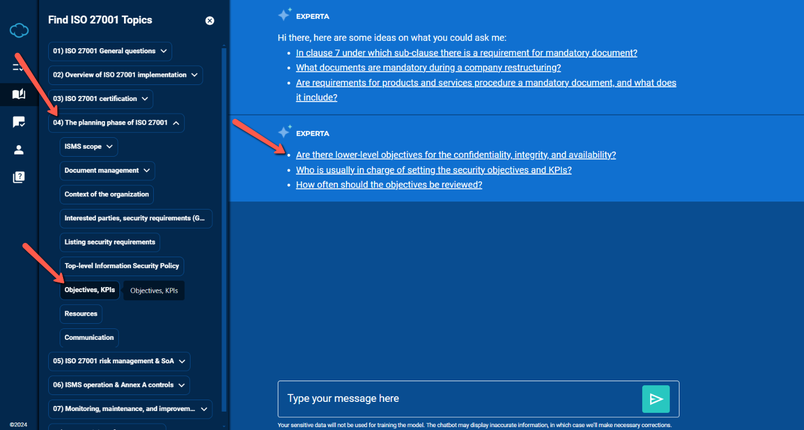
Task: Collapse the planning phase of ISO 27001 section
Action: click(116, 122)
